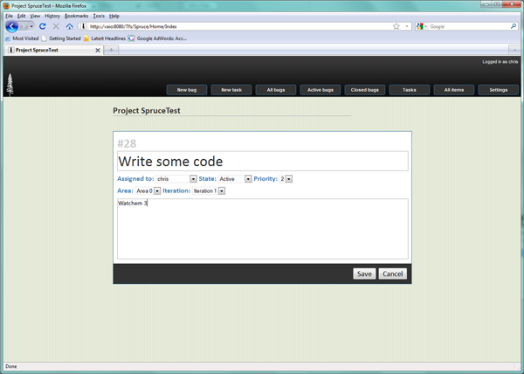Click the #28 item number
Screen dimensions: 524x374
click(x=127, y=143)
